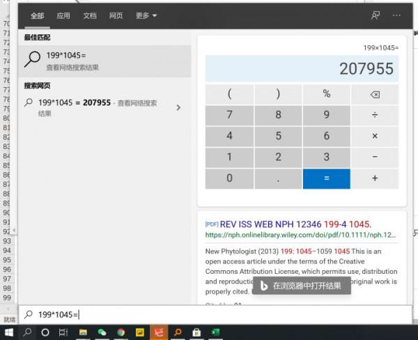Screen dimensions: 418x340
Task: Click the calculator result 207955 display
Action: (302, 68)
